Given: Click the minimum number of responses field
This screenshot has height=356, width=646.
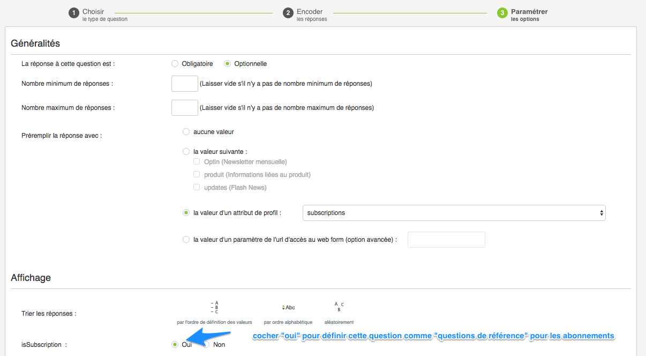Looking at the screenshot, I should point(185,84).
